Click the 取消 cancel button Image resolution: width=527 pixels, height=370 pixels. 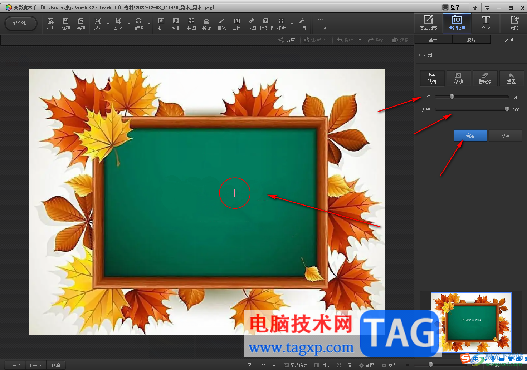505,135
